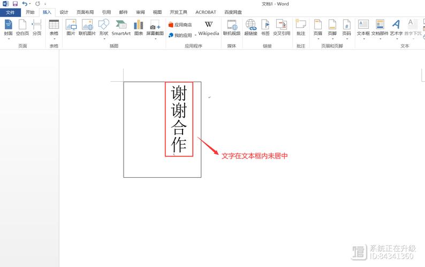The image size is (425, 267).
Task: Expand the Shapes (形状) dropdown arrow
Action: pyautogui.click(x=104, y=39)
